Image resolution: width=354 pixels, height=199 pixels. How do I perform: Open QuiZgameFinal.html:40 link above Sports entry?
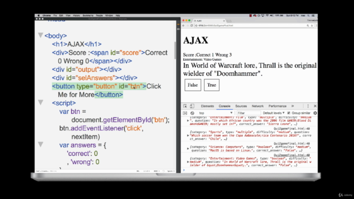tap(291, 129)
